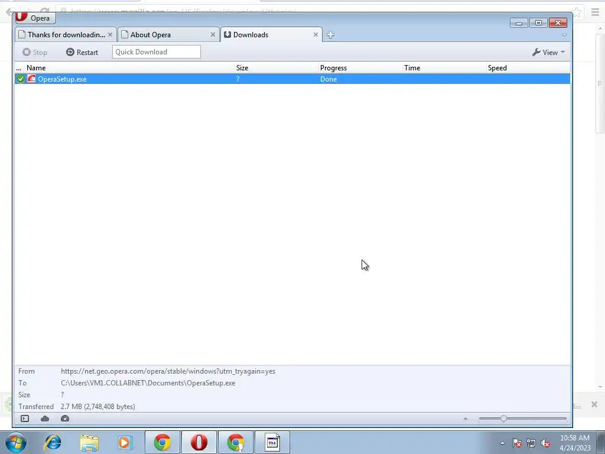The image size is (605, 454).
Task: Open a new tab with plus icon
Action: pos(330,35)
